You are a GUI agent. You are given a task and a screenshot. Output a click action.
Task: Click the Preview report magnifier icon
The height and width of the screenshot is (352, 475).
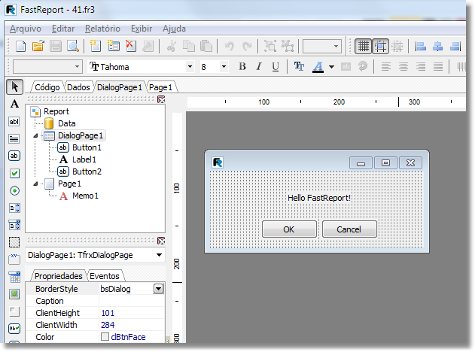click(x=73, y=47)
